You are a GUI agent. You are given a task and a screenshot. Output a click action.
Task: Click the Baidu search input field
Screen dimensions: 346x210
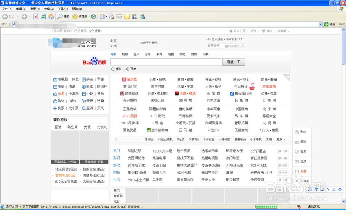click(166, 62)
